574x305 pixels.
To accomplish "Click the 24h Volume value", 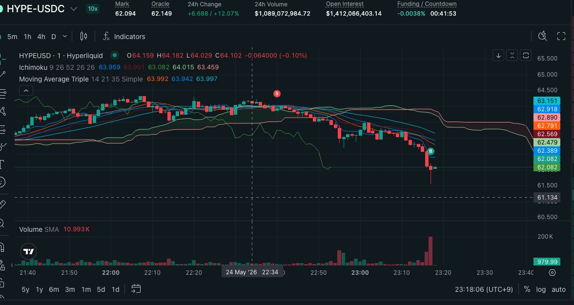I will [x=283, y=14].
